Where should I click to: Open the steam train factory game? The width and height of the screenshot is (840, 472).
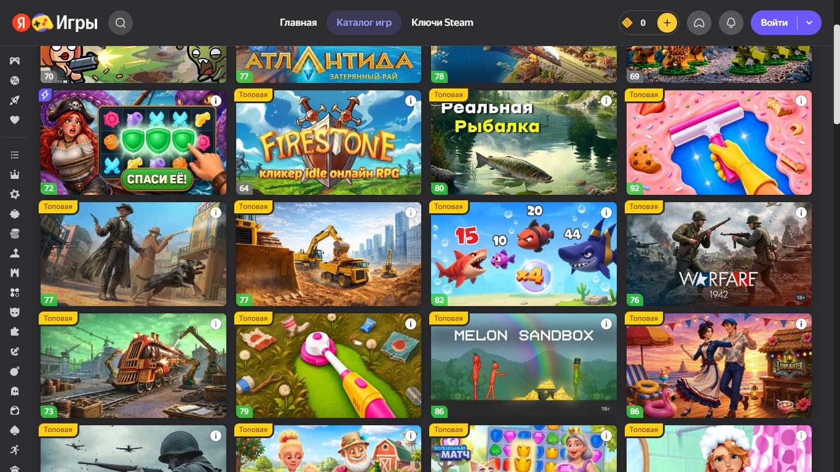tap(133, 366)
